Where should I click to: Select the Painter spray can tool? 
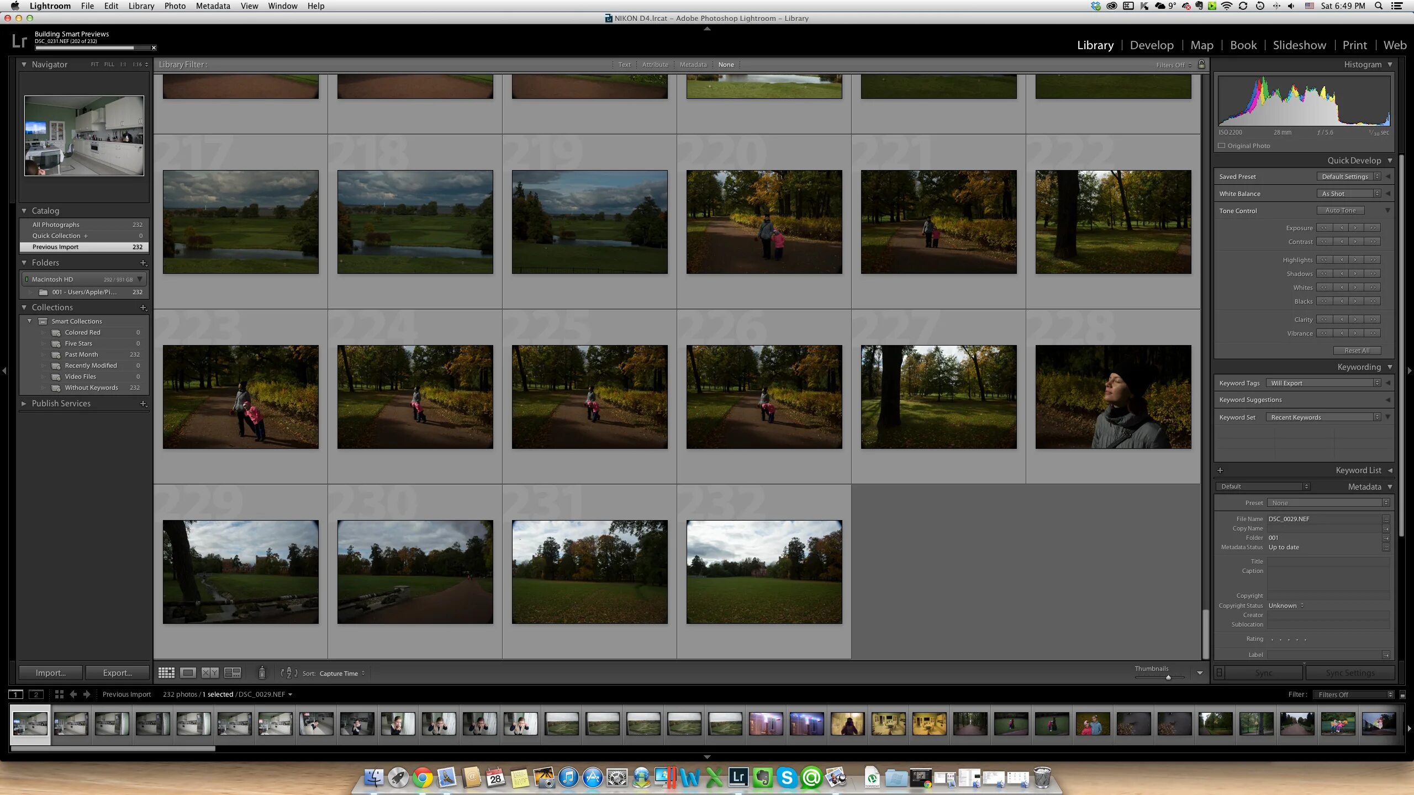(262, 672)
